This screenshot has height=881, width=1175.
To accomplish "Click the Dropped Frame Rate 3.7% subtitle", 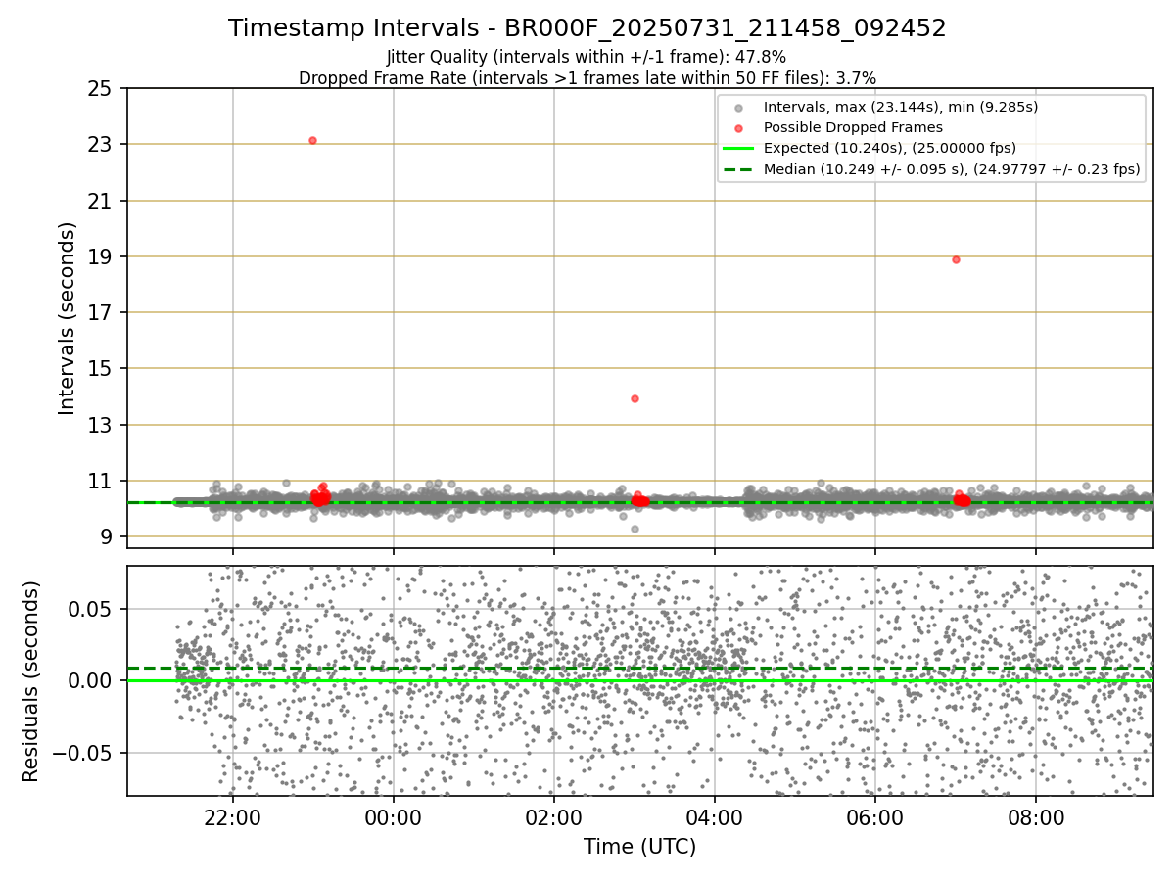I will point(587,77).
